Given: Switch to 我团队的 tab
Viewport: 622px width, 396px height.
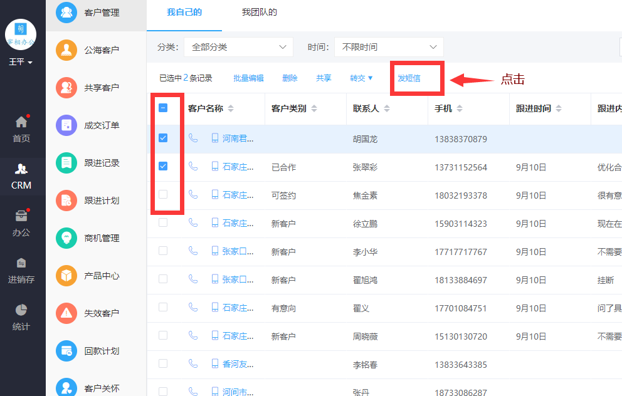Looking at the screenshot, I should 260,13.
